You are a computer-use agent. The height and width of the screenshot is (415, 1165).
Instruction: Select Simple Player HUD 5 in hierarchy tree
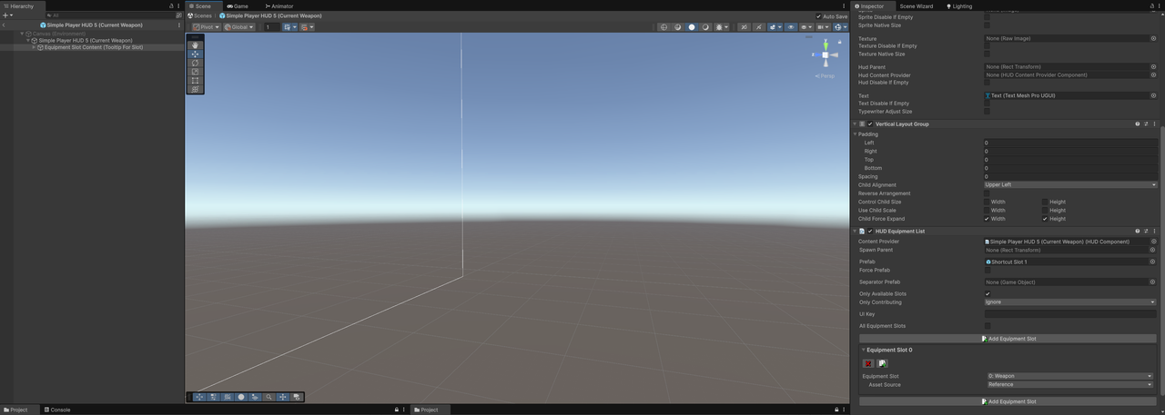[x=85, y=40]
